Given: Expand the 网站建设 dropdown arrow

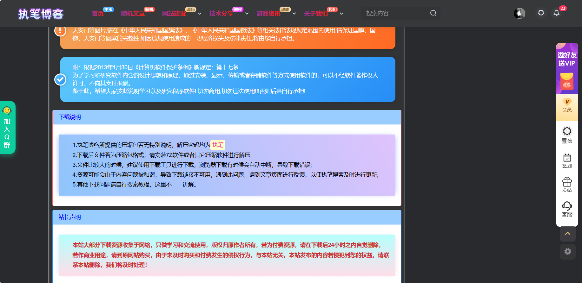Looking at the screenshot, I should tap(200, 14).
